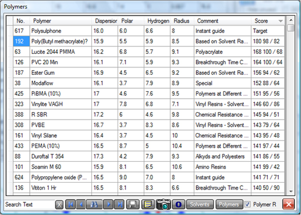Click dispersion value 17.3 in Duroftal row
This screenshot has width=301, height=215.
click(105, 156)
